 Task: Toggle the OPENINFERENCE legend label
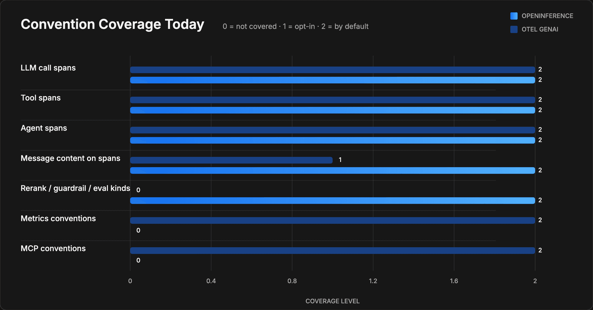point(547,16)
